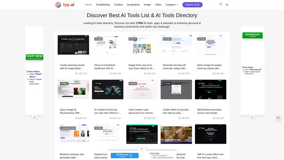This screenshot has height=160, width=284.
Task: Collapse the right side ad panel
Action: tap(252, 117)
